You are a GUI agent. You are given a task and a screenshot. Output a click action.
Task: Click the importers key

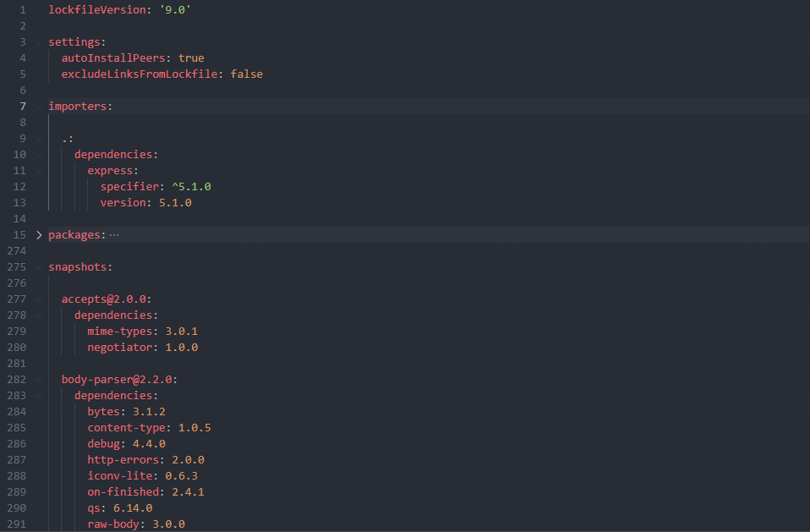[78, 106]
